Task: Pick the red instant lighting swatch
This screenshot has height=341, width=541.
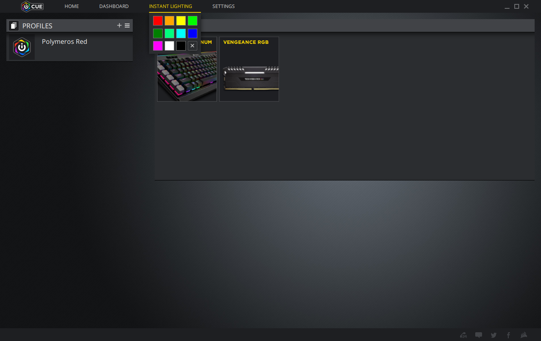Action: (158, 21)
